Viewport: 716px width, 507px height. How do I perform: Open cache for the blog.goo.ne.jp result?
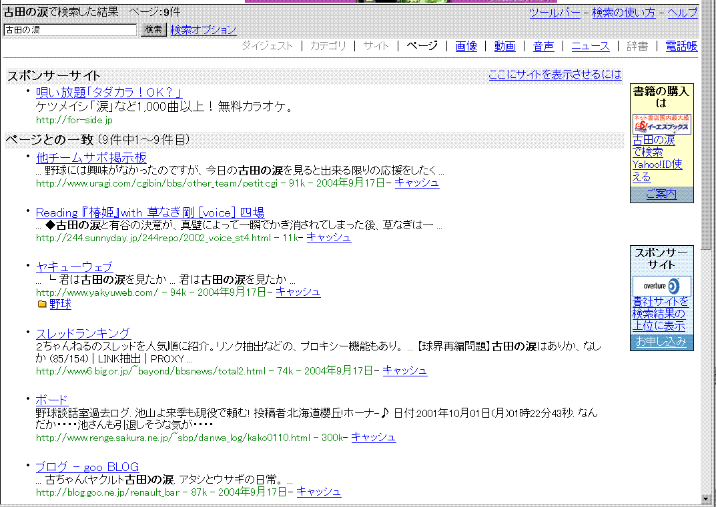click(319, 492)
